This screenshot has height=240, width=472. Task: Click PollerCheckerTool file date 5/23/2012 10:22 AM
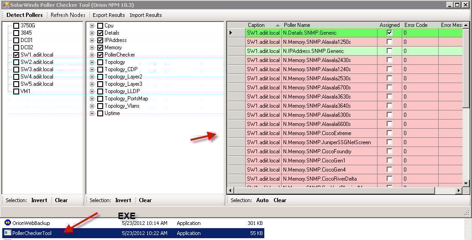coord(145,233)
